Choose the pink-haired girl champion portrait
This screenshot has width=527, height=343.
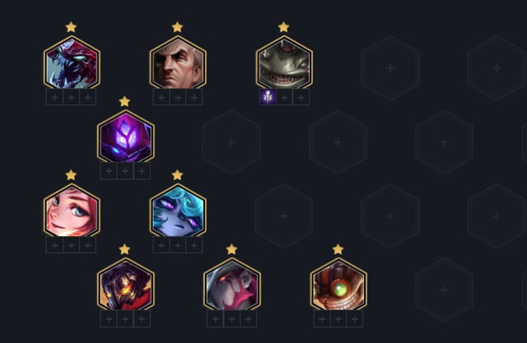point(72,211)
